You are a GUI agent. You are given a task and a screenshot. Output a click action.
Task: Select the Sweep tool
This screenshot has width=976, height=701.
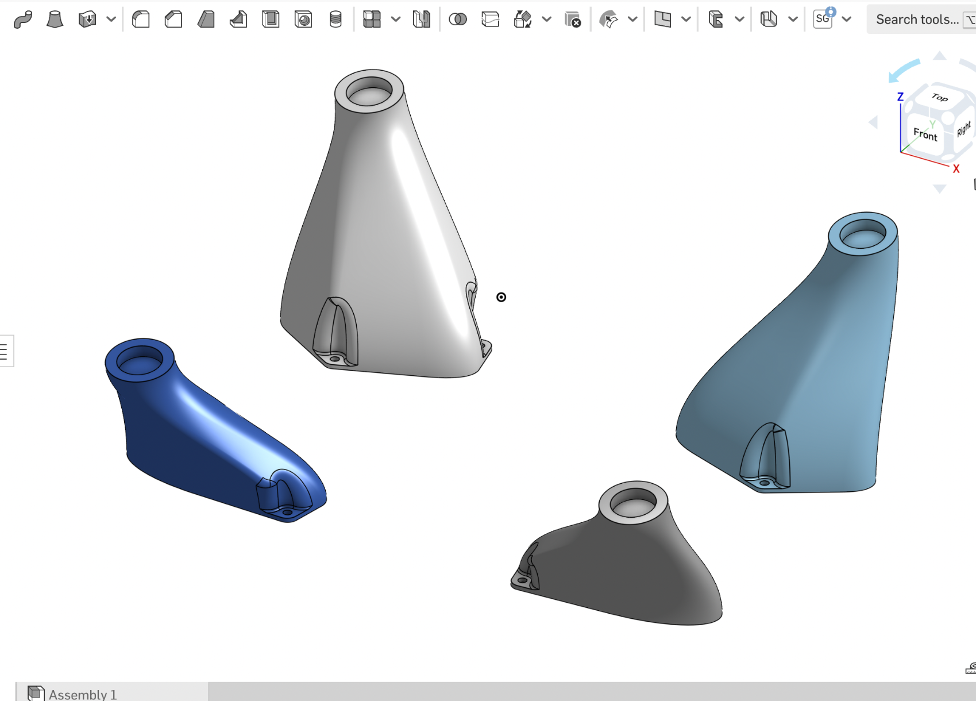pos(23,20)
